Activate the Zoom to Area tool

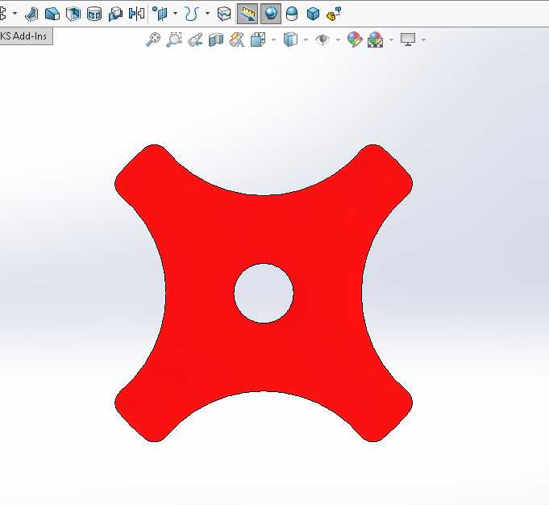point(174,40)
